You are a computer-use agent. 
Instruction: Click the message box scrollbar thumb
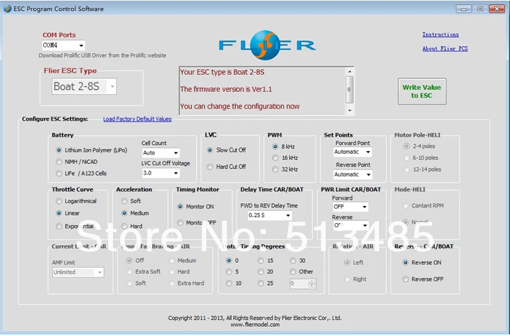click(350, 90)
